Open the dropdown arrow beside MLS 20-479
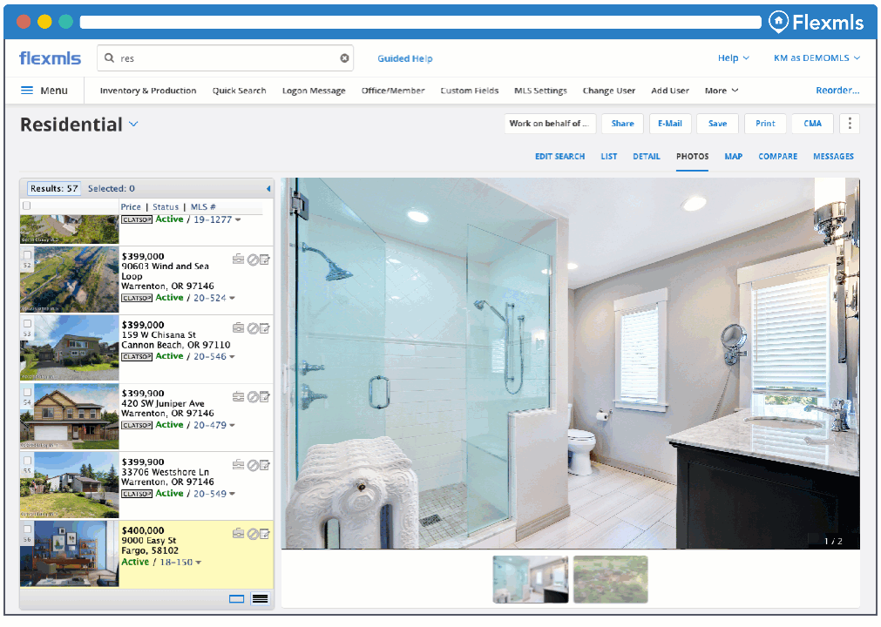The width and height of the screenshot is (881, 627). [x=232, y=425]
